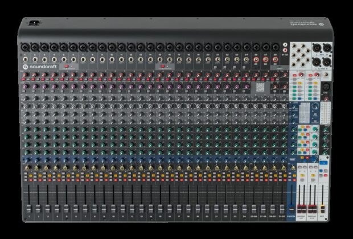Click the blue FX RTN fader
The width and height of the screenshot is (353, 239).
[x=292, y=209]
